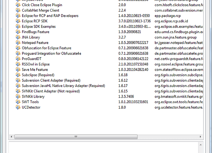Click the Eclipse RCP SDK feature icon
This screenshot has height=153, width=212.
point(18,21)
